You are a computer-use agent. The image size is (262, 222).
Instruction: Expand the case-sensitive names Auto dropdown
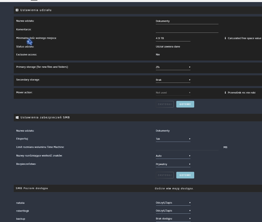pos(173,156)
